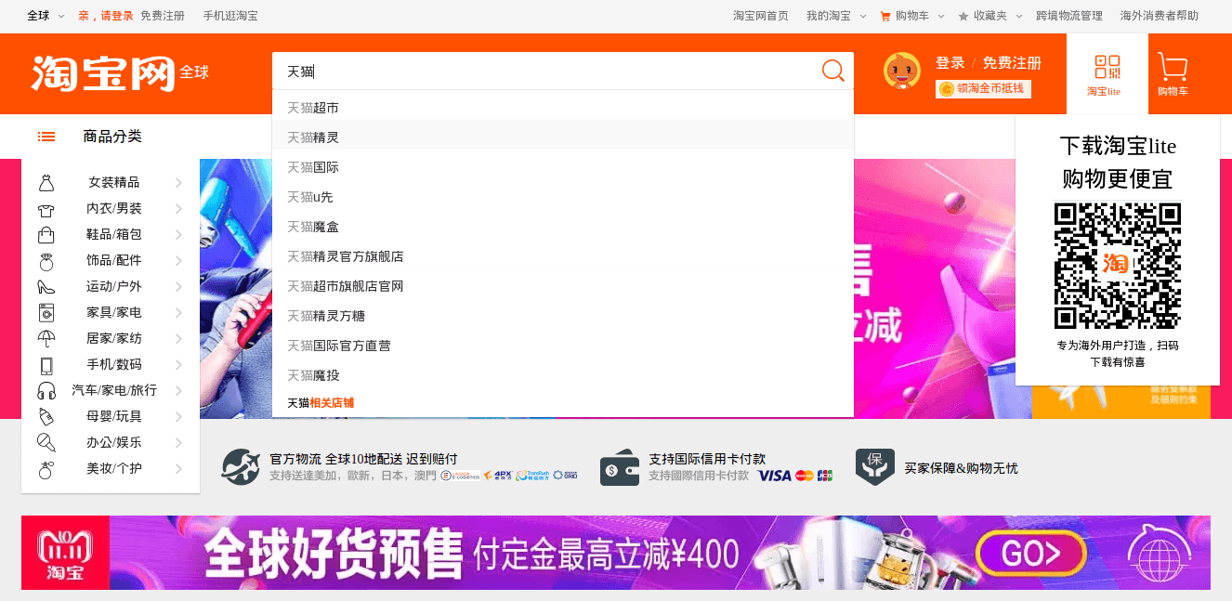Go to 淘宝网首页

click(x=761, y=16)
